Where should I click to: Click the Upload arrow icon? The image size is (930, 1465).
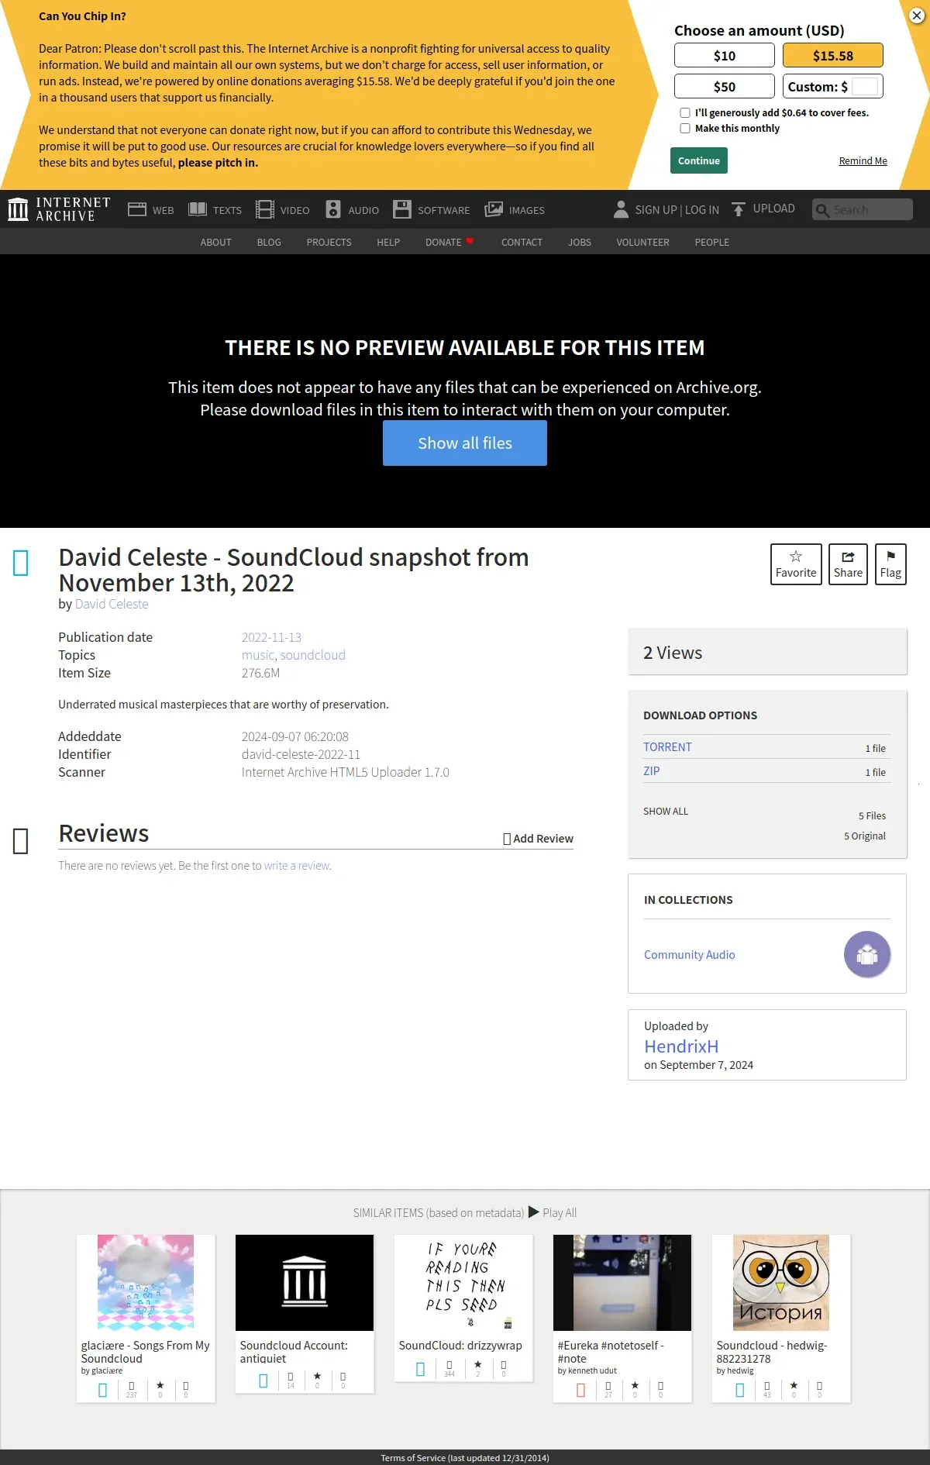[x=738, y=209]
